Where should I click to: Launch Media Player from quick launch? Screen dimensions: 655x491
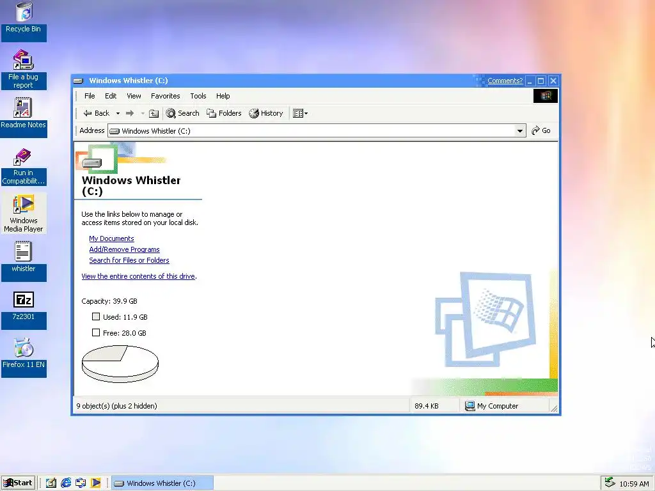pos(96,483)
